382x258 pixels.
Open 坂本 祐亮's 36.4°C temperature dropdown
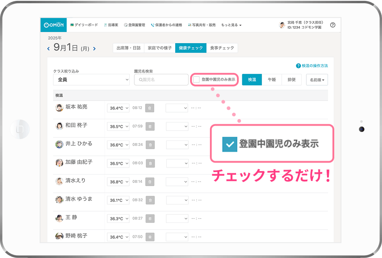(118, 108)
